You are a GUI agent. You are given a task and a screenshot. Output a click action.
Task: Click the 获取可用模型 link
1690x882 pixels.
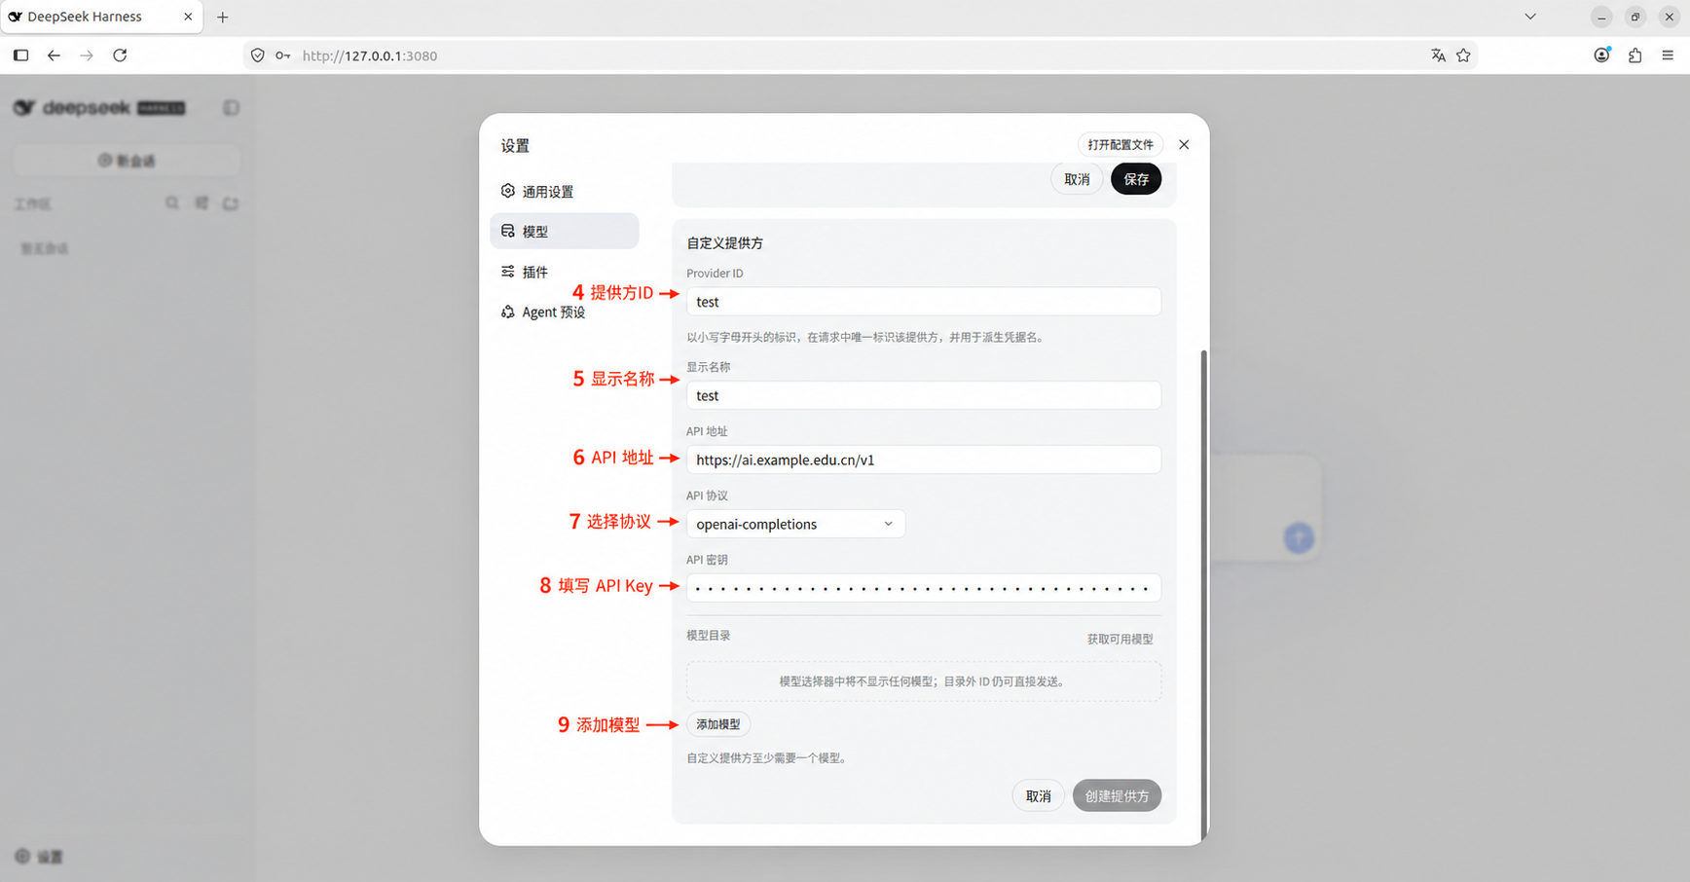[1120, 640]
